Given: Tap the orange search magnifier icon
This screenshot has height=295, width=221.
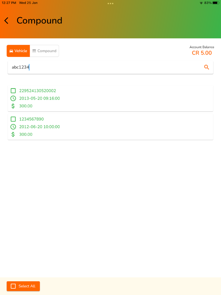Looking at the screenshot, I should (206, 67).
